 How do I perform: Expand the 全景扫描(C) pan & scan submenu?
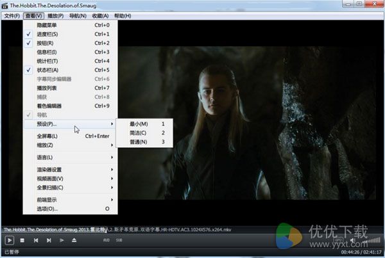coord(70,188)
